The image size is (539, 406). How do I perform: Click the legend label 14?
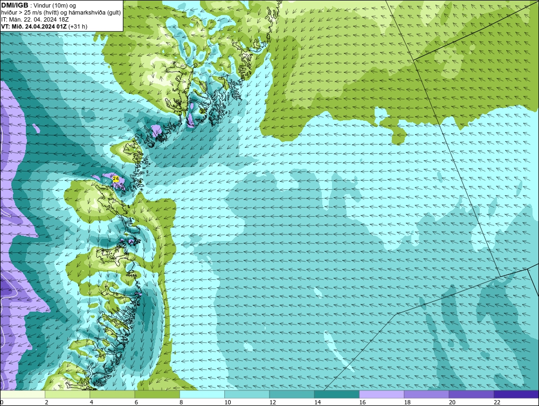point(317,403)
